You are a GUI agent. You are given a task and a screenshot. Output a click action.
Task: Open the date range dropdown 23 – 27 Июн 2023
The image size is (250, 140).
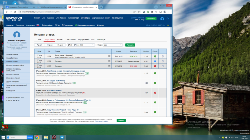pyautogui.click(x=80, y=45)
